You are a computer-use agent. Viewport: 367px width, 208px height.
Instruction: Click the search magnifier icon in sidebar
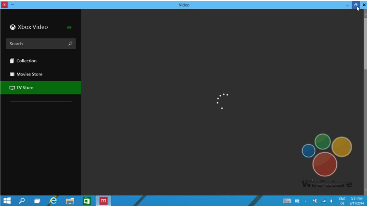coord(70,44)
